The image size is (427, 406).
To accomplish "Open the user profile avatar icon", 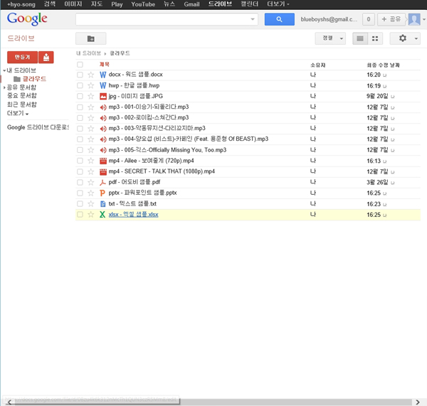I will tap(413, 19).
